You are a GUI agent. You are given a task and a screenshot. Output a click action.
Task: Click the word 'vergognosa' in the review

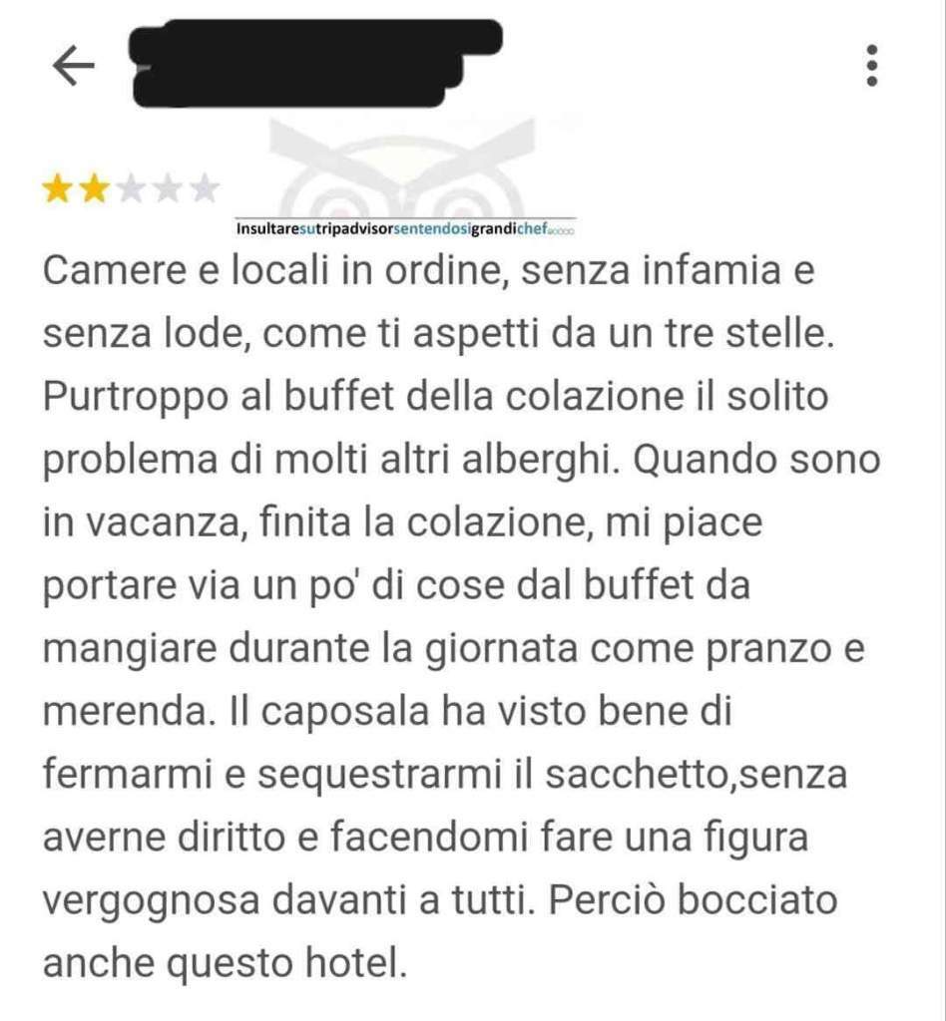pyautogui.click(x=151, y=901)
